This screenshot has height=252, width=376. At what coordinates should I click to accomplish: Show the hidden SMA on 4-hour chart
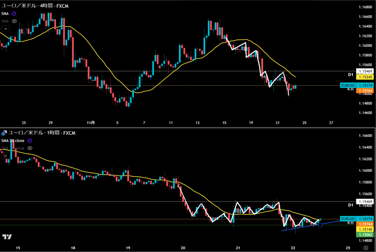[x=14, y=21]
